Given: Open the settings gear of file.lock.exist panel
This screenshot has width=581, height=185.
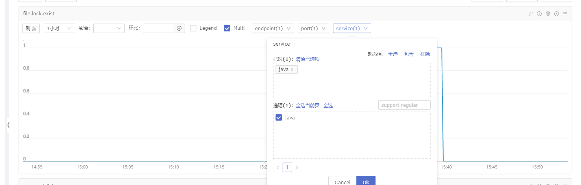Looking at the screenshot, I should pos(548,14).
